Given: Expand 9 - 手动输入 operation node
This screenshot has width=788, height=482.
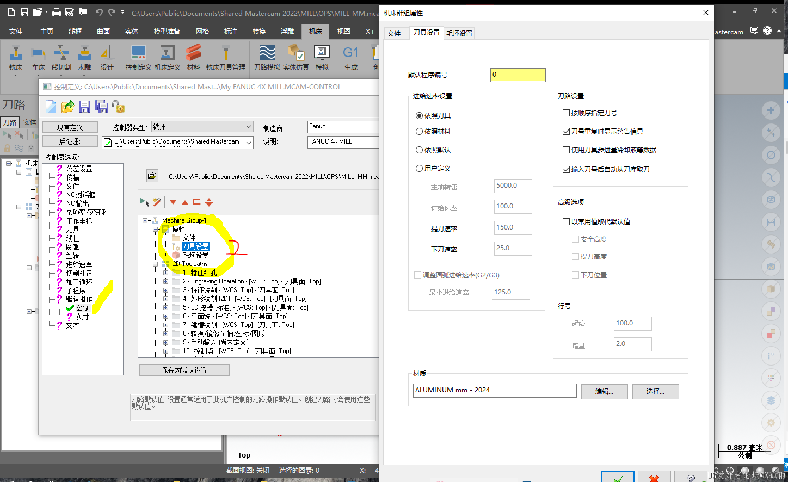Looking at the screenshot, I should pyautogui.click(x=166, y=342).
